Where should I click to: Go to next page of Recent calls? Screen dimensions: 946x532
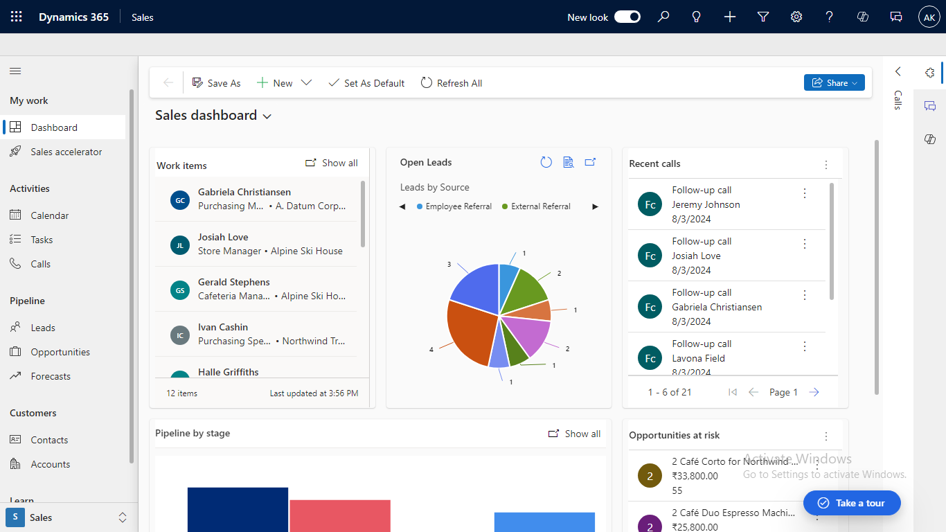[x=814, y=392]
